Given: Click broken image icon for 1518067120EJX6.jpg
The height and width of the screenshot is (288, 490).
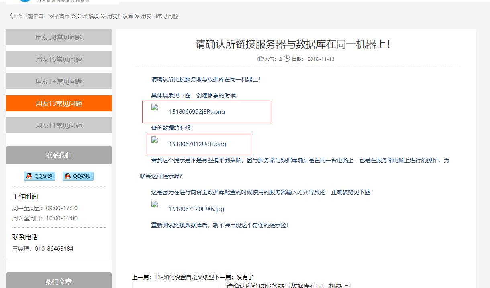Looking at the screenshot, I should point(155,204).
